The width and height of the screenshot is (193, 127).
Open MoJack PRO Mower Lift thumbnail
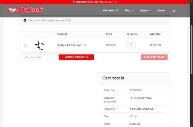40,45
